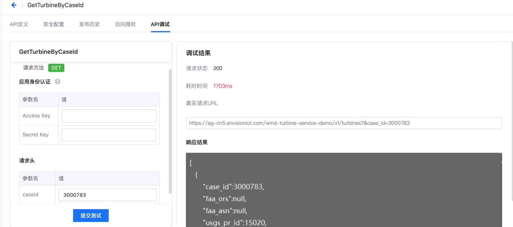Click the help icon beside 应用身份认证
The image size is (513, 227).
(x=58, y=82)
